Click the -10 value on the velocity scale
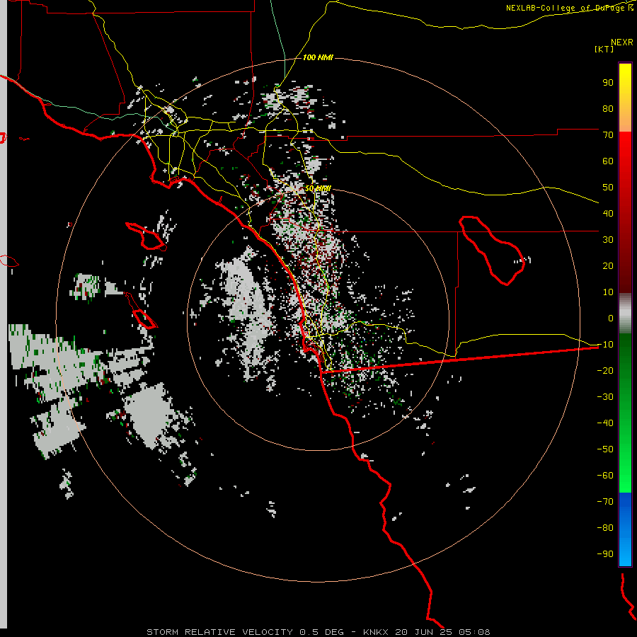The image size is (637, 637). coord(605,345)
